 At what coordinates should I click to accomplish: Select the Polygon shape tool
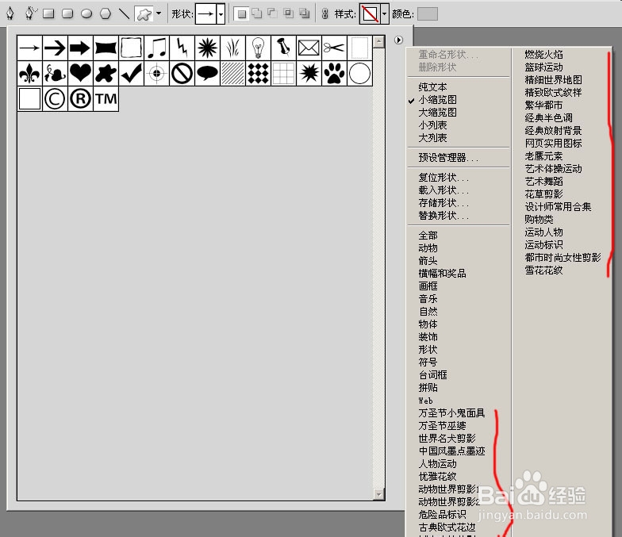(105, 14)
